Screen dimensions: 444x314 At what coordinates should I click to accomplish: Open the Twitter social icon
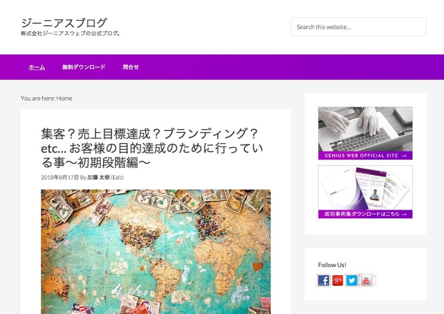[x=352, y=280]
